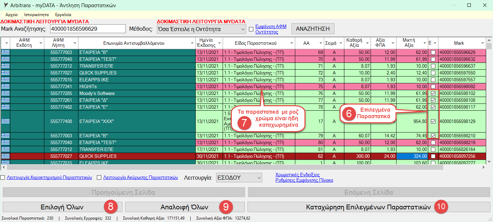Click the Συνολική Αξία ΦΠΑ status bar entry

[x=223, y=218]
